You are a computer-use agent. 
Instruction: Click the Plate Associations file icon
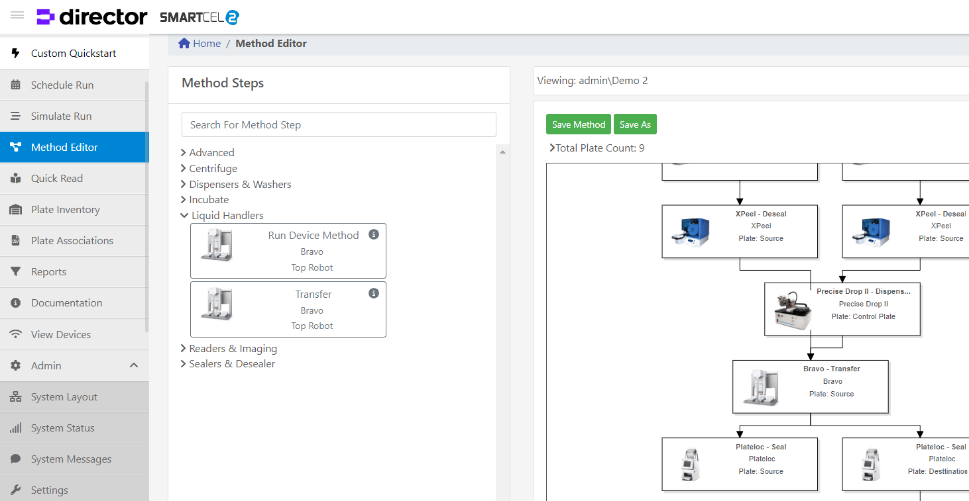click(x=16, y=241)
